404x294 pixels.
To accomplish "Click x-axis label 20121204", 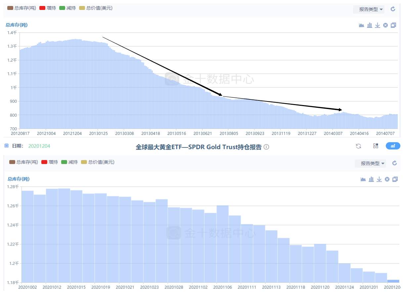I will [x=72, y=133].
